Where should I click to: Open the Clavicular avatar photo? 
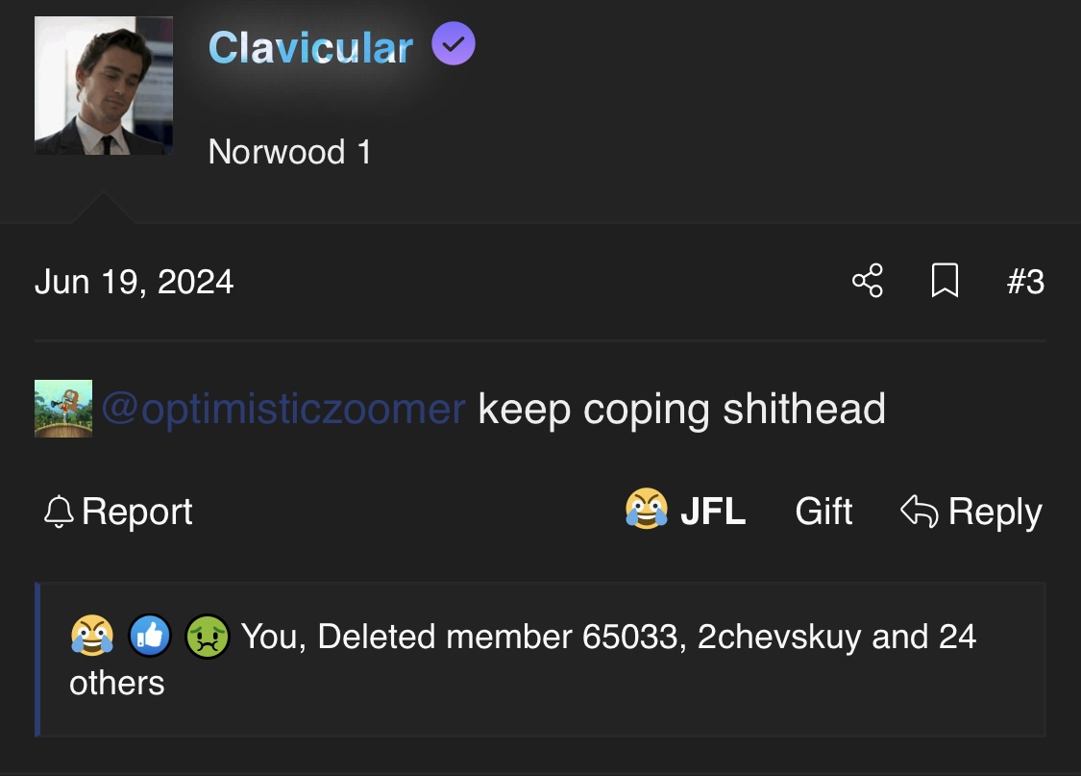pos(104,86)
